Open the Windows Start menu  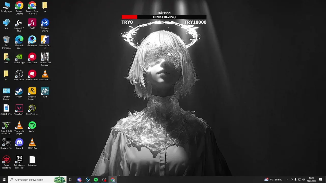4,180
